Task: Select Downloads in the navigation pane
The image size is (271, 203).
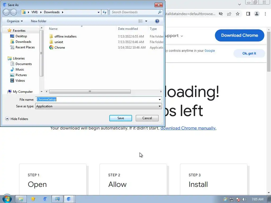Action: pos(23,41)
